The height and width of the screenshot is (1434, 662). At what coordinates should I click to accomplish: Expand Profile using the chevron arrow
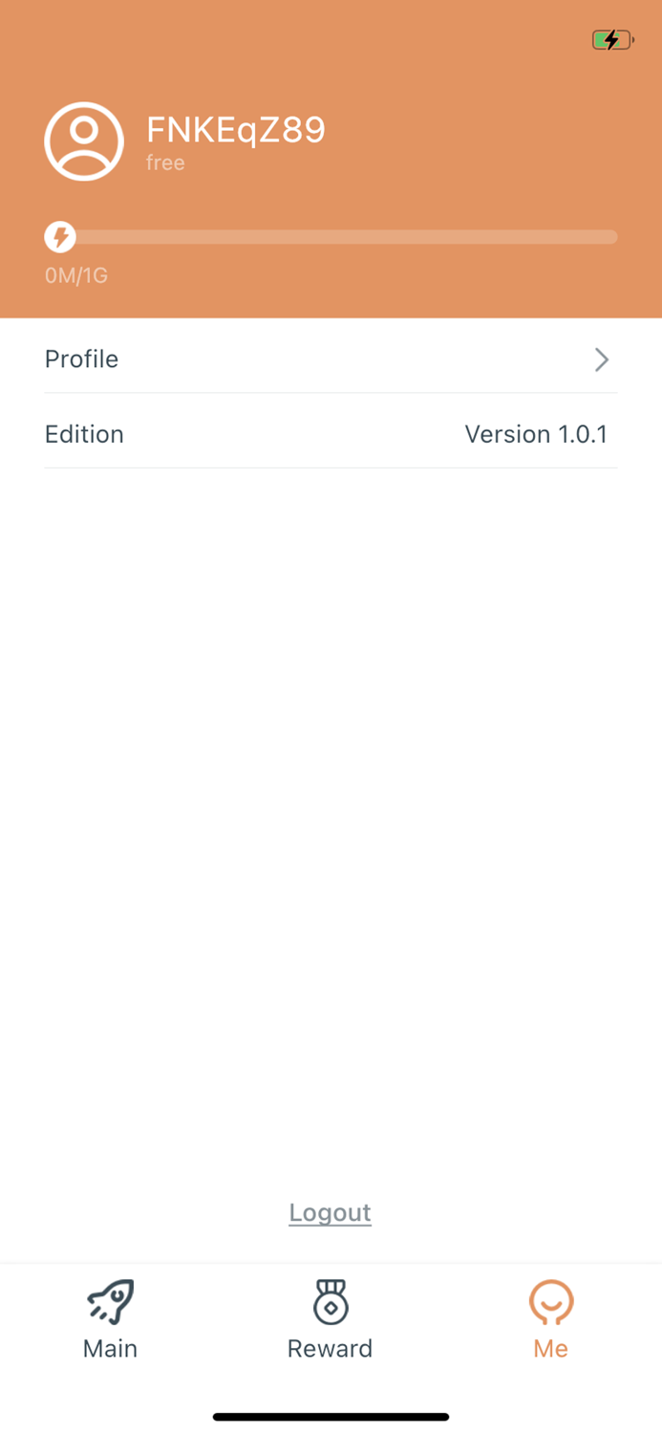point(602,359)
